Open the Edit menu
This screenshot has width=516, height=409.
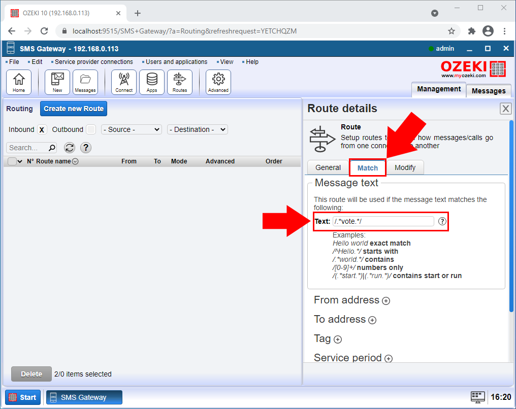[37, 62]
